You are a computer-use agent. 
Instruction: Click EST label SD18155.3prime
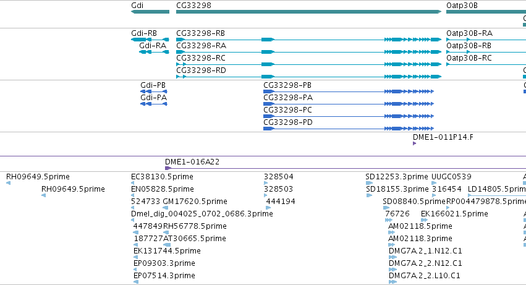point(397,189)
